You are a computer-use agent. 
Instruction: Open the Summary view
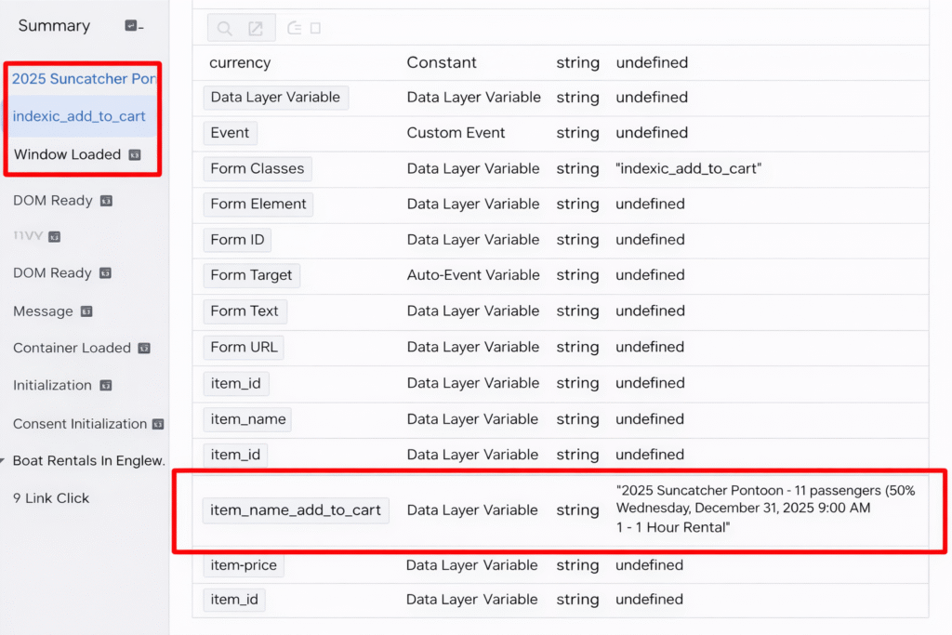click(54, 26)
